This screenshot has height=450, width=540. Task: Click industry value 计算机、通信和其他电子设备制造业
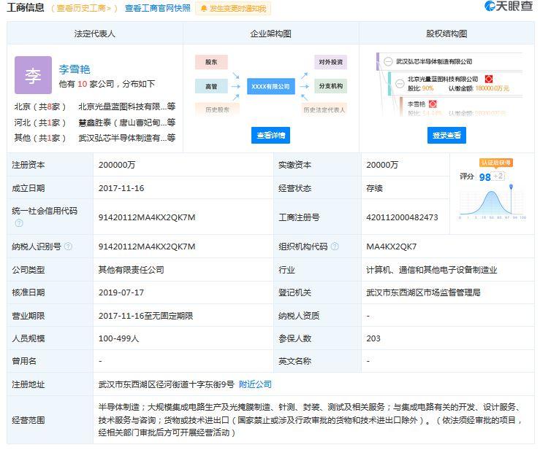click(432, 270)
